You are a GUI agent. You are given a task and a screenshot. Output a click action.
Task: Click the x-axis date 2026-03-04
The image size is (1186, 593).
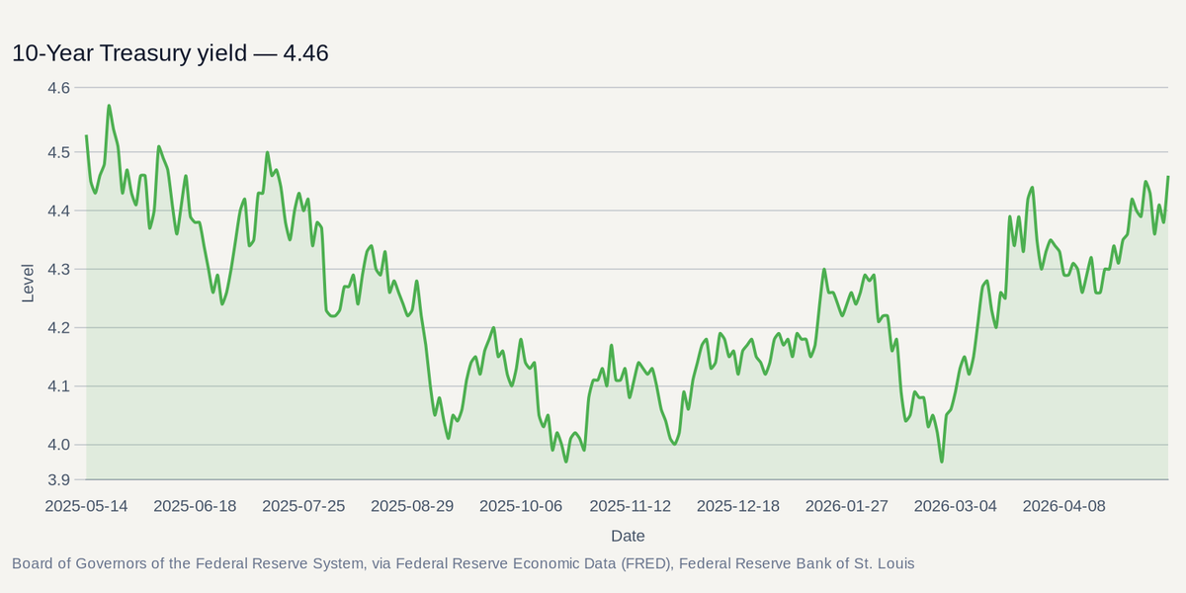[956, 506]
